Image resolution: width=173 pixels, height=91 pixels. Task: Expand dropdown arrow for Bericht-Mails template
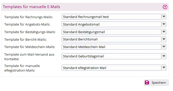164,39
